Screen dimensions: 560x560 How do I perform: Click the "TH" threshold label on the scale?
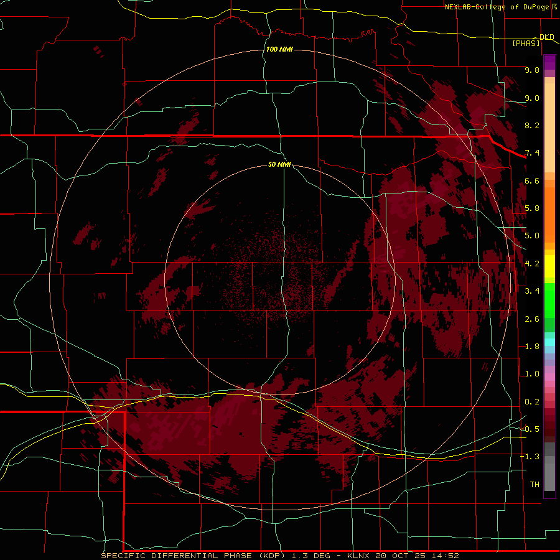point(534,485)
